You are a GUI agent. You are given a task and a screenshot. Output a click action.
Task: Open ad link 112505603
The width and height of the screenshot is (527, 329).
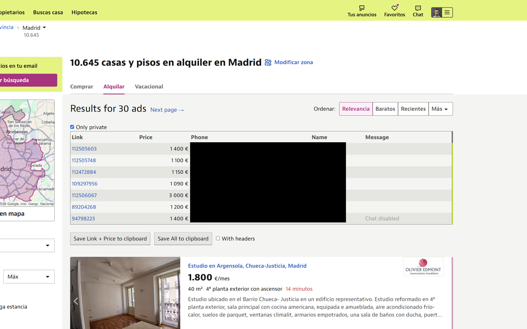(x=84, y=149)
